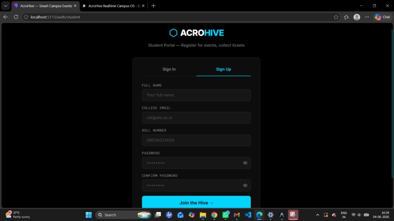Click the Join the Hive button
This screenshot has height=221, width=394.
point(196,202)
